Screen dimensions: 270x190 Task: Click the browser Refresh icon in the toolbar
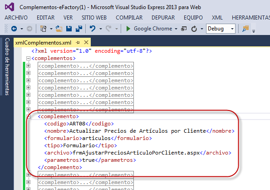(194, 29)
